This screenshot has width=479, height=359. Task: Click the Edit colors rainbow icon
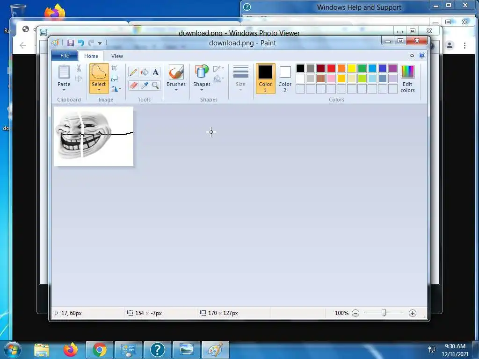(x=407, y=72)
